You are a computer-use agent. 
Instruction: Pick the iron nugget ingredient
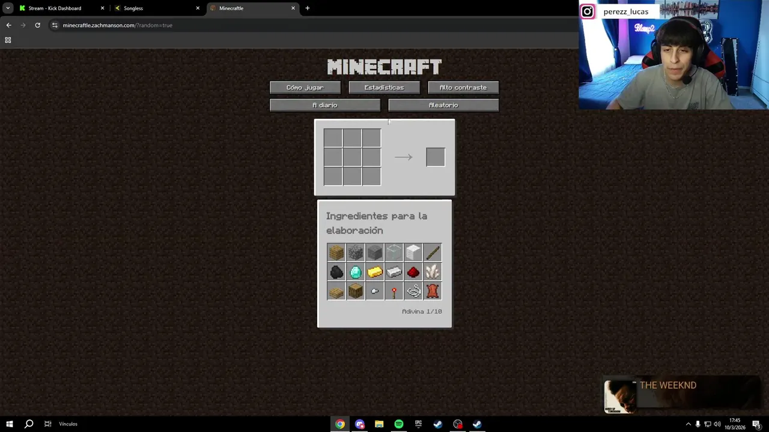click(375, 291)
